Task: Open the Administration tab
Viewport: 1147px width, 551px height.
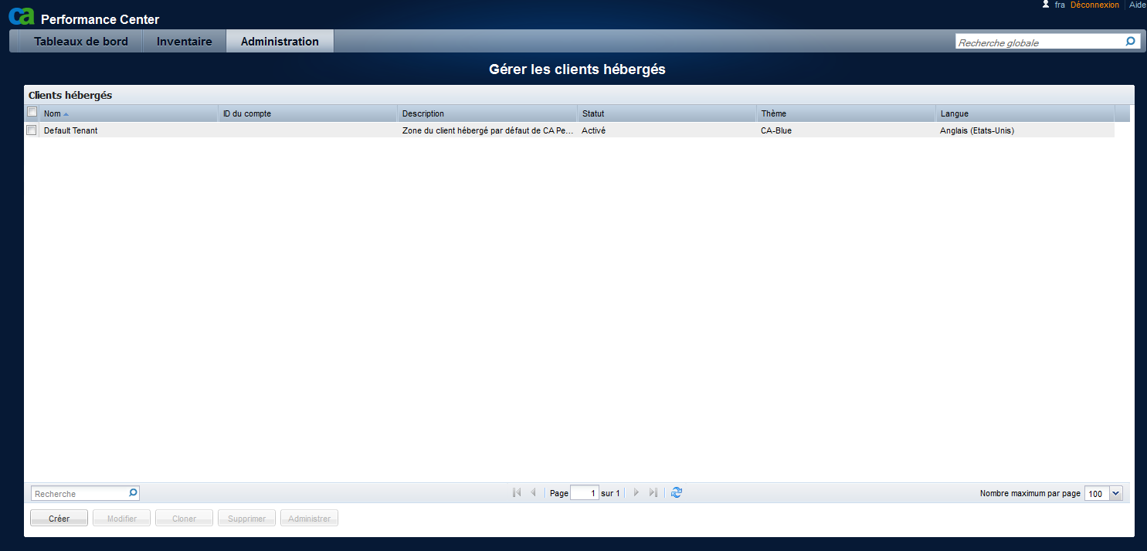Action: point(280,42)
